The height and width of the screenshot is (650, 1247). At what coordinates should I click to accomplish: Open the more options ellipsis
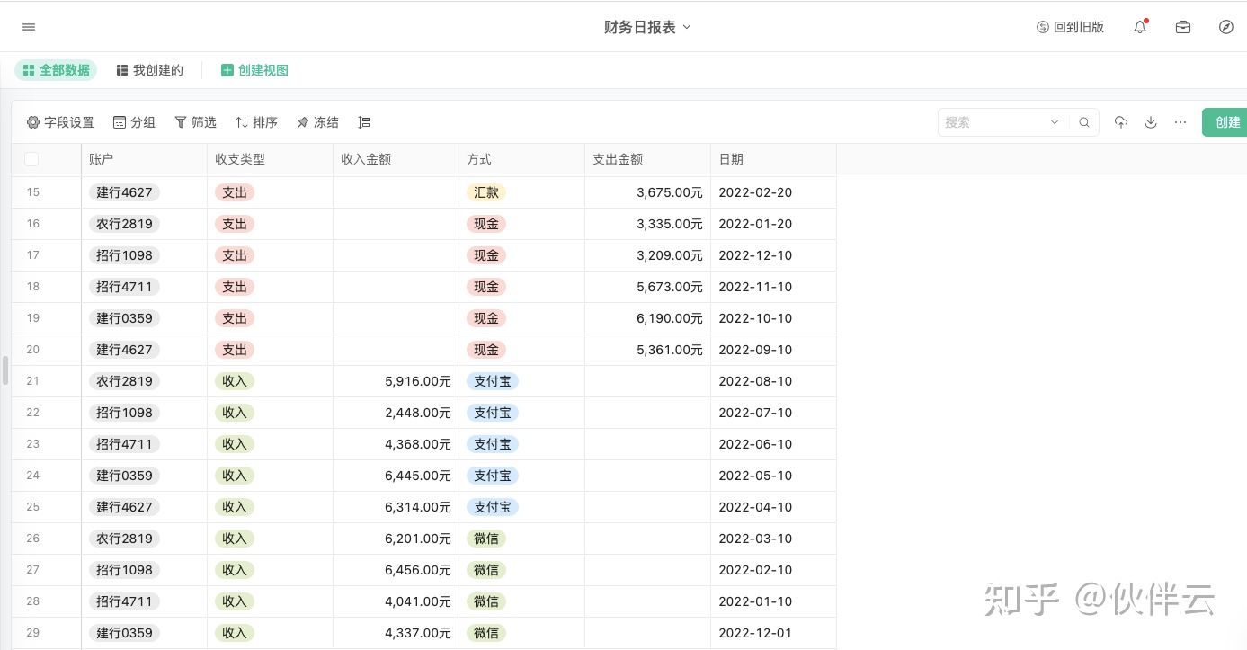[x=1180, y=122]
